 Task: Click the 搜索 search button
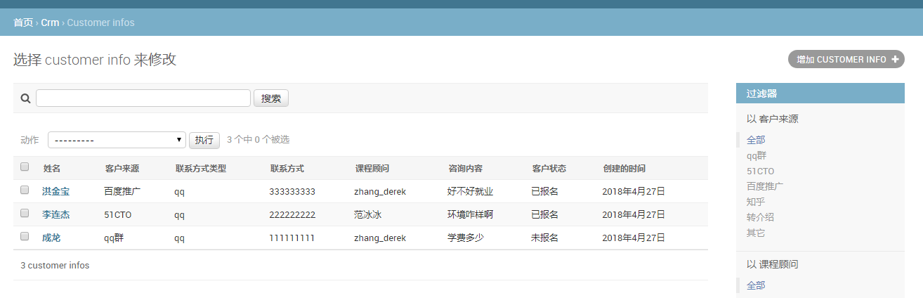[x=271, y=98]
